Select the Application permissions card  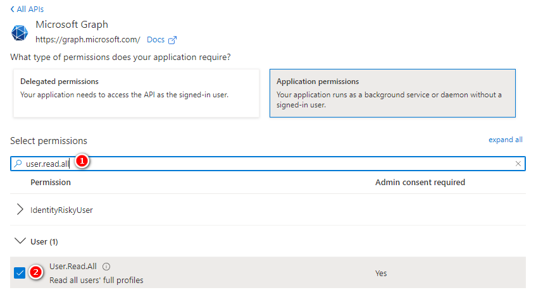[392, 93]
